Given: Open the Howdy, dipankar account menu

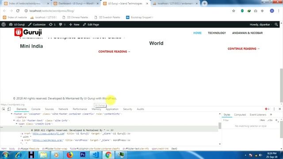Looking at the screenshot, I should [x=260, y=25].
